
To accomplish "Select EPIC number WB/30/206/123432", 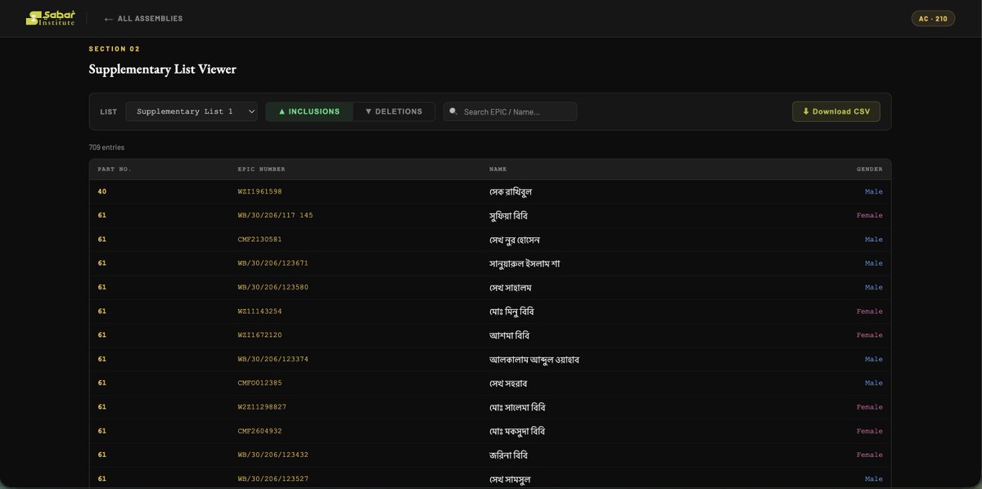I will tap(273, 455).
